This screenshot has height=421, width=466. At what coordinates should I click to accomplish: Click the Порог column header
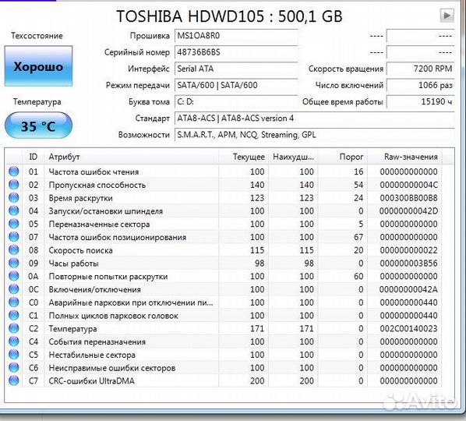pyautogui.click(x=342, y=157)
